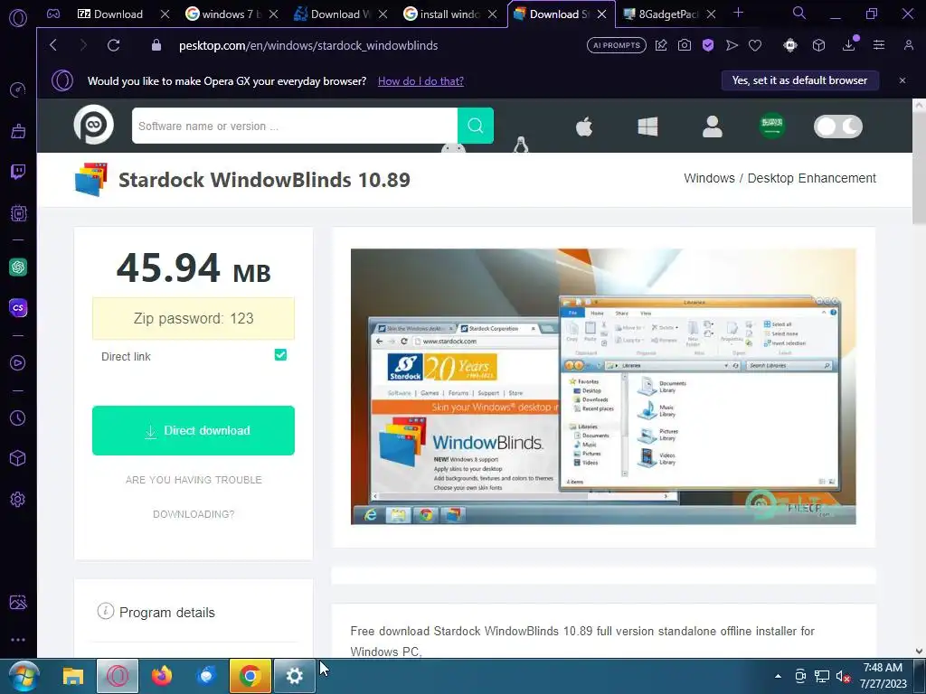Screen dimensions: 926x694
Task: Open the WindowBlinds screenshot image
Action: pos(603,387)
